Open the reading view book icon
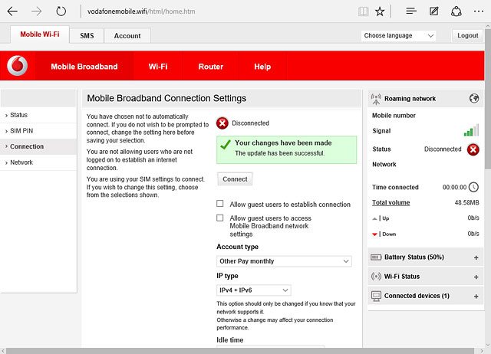Image resolution: width=491 pixels, height=354 pixels. click(x=363, y=11)
